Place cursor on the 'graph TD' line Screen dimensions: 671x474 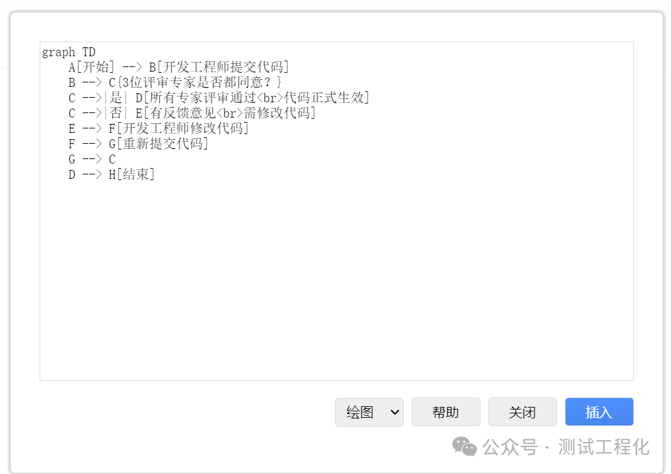68,52
